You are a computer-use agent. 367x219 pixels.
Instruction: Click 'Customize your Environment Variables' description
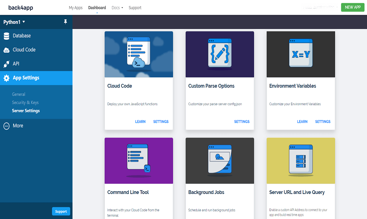[295, 104]
